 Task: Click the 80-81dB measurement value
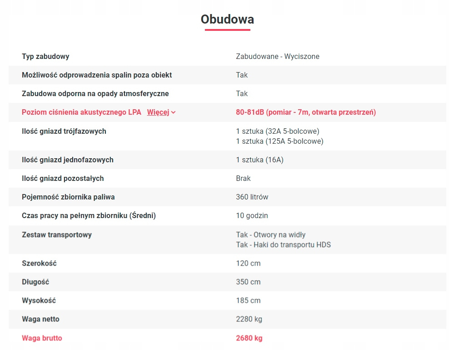tap(306, 112)
